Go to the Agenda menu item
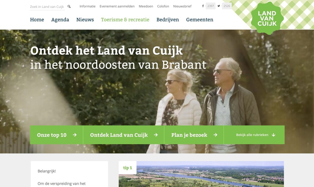Image resolution: width=314 pixels, height=187 pixels. (x=60, y=19)
